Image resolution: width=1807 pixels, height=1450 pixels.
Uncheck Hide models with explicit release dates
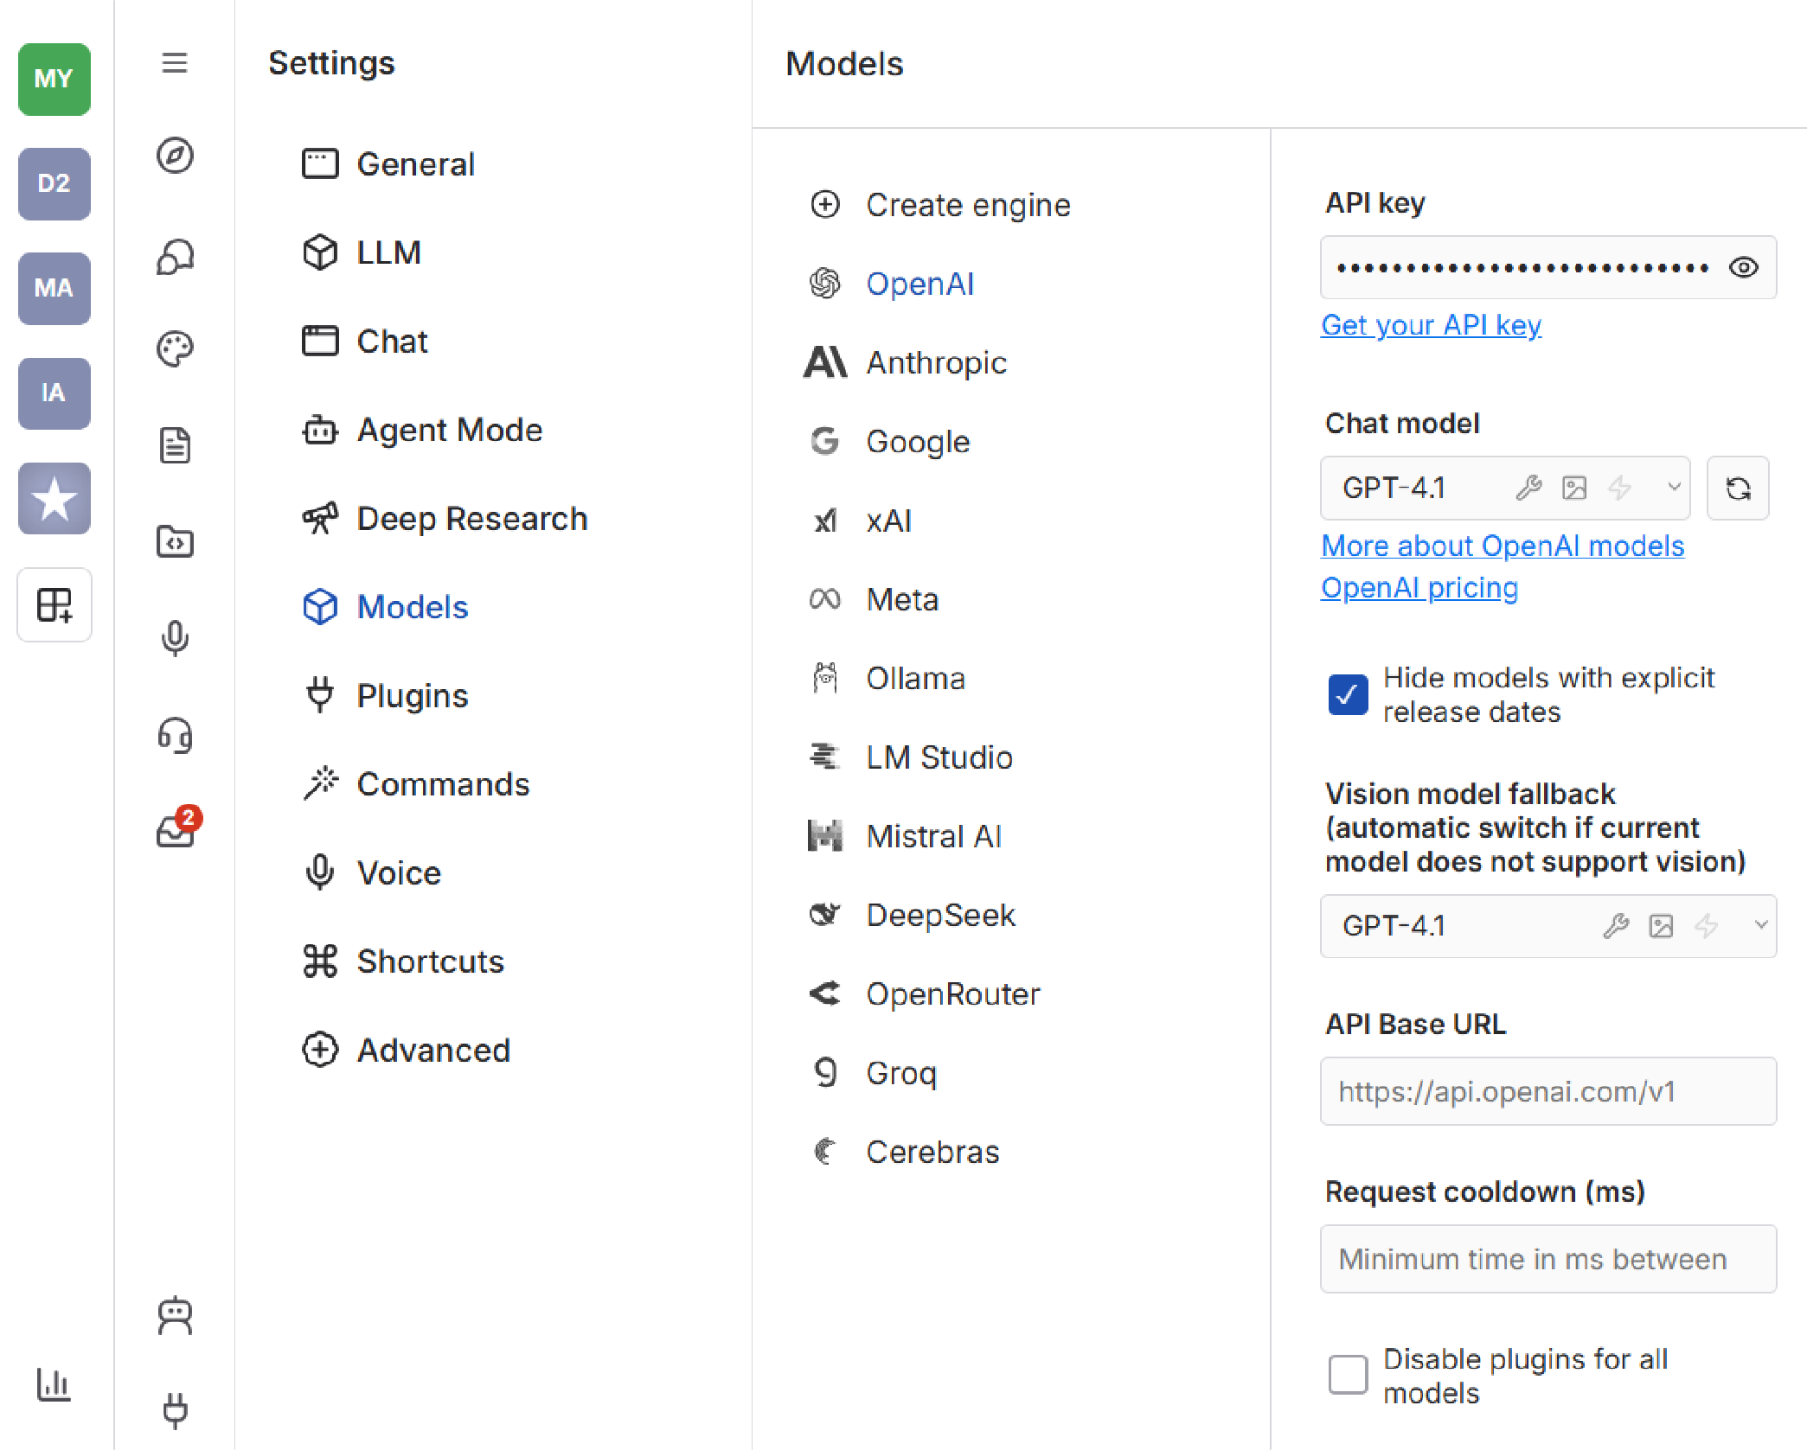click(1347, 695)
